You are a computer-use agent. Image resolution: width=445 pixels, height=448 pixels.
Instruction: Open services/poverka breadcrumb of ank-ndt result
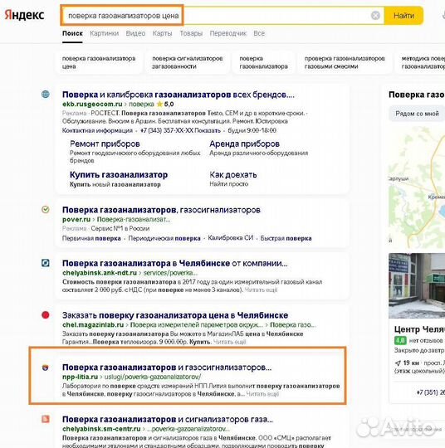tap(170, 273)
